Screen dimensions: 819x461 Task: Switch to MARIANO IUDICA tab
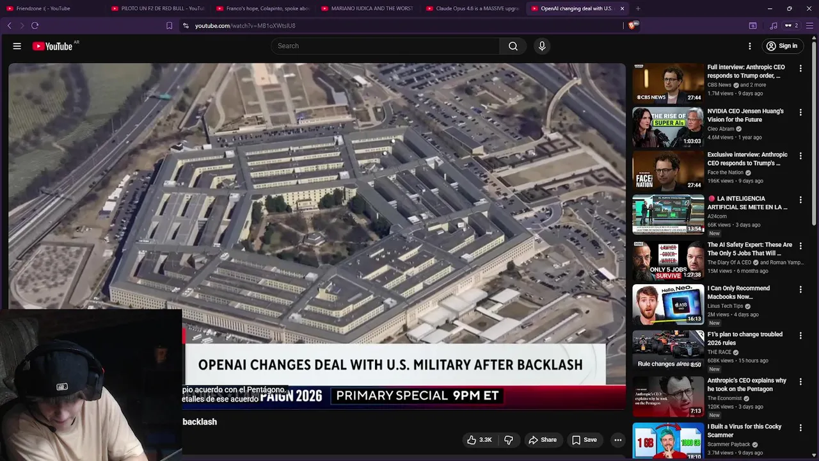pyautogui.click(x=367, y=8)
